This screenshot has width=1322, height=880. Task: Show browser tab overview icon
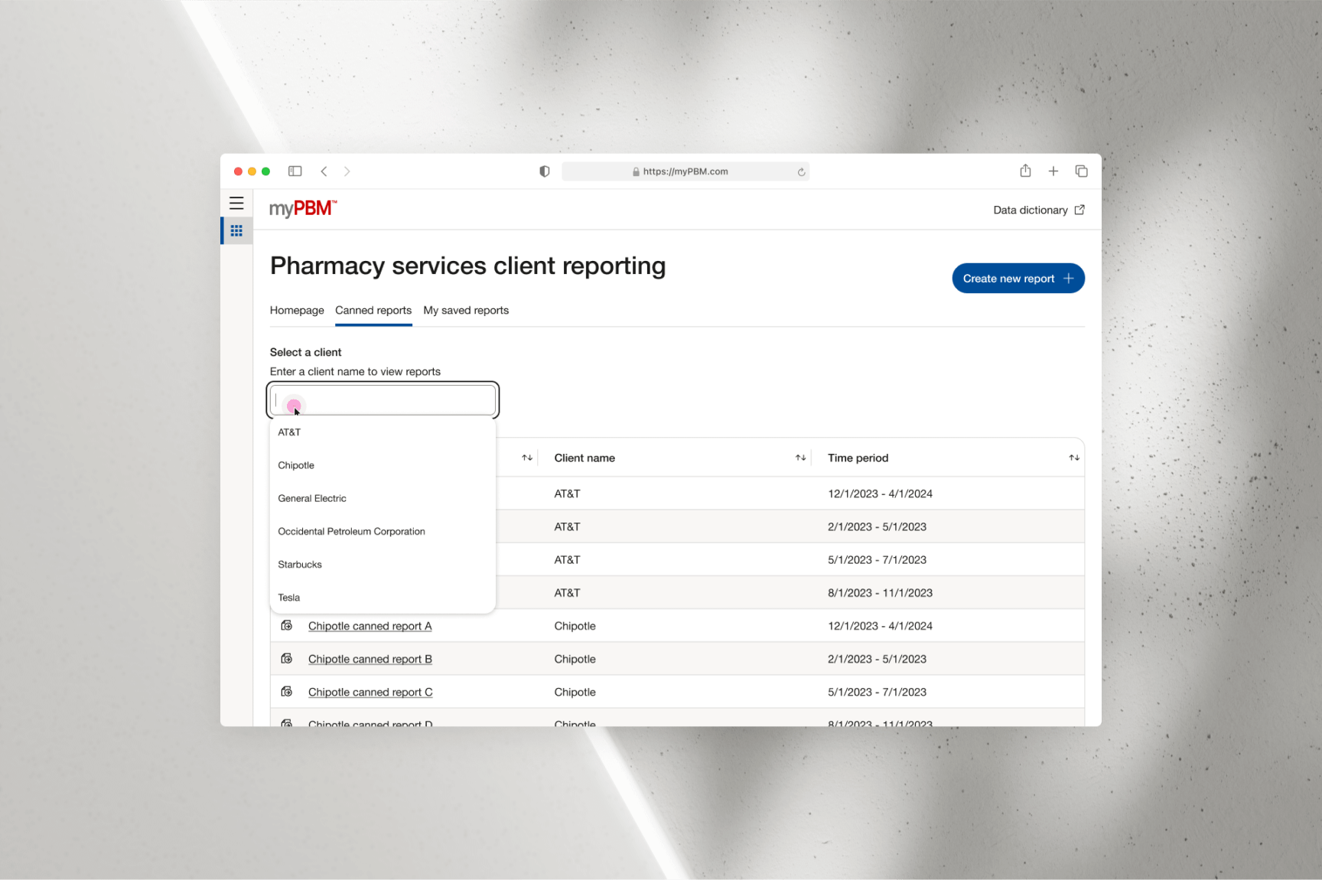point(1081,171)
